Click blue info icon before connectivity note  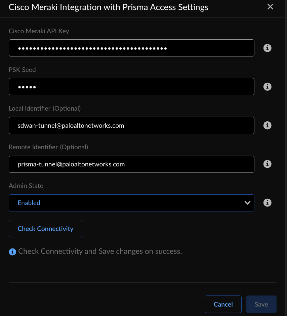(x=12, y=251)
